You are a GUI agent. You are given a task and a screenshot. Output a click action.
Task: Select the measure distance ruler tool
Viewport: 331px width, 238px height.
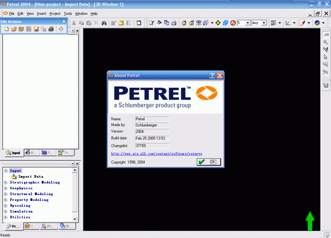pos(326,49)
